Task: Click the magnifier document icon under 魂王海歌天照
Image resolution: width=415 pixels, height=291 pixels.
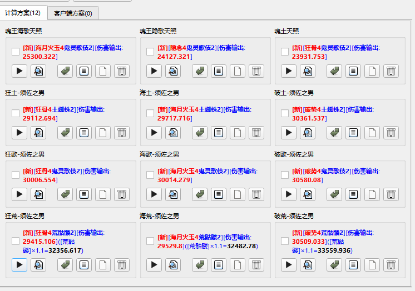Action: 38,71
